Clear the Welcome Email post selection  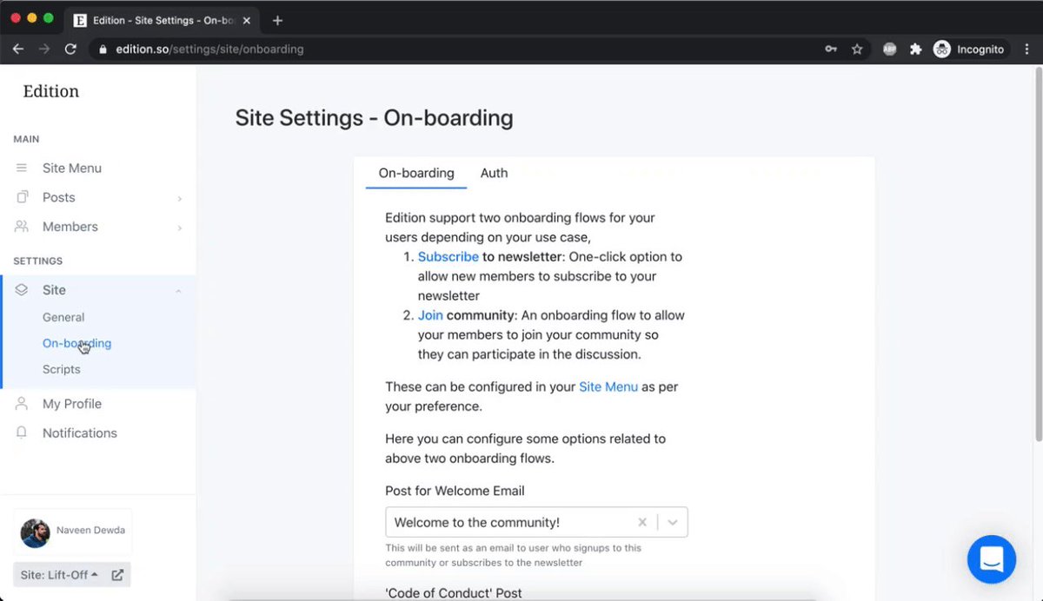point(642,523)
